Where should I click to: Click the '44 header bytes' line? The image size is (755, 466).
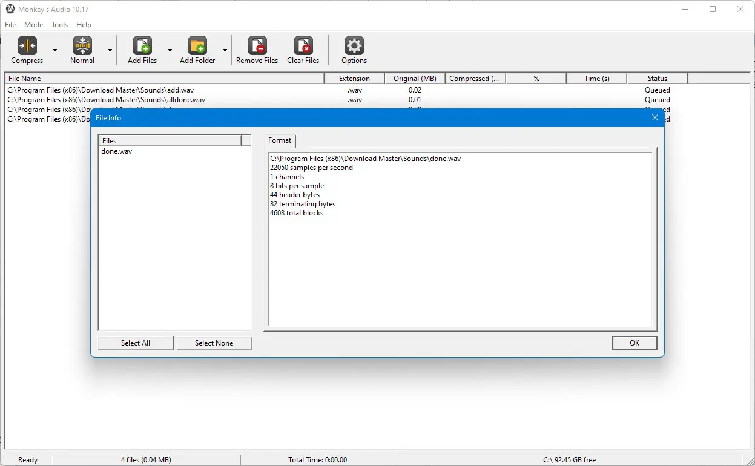click(x=295, y=195)
